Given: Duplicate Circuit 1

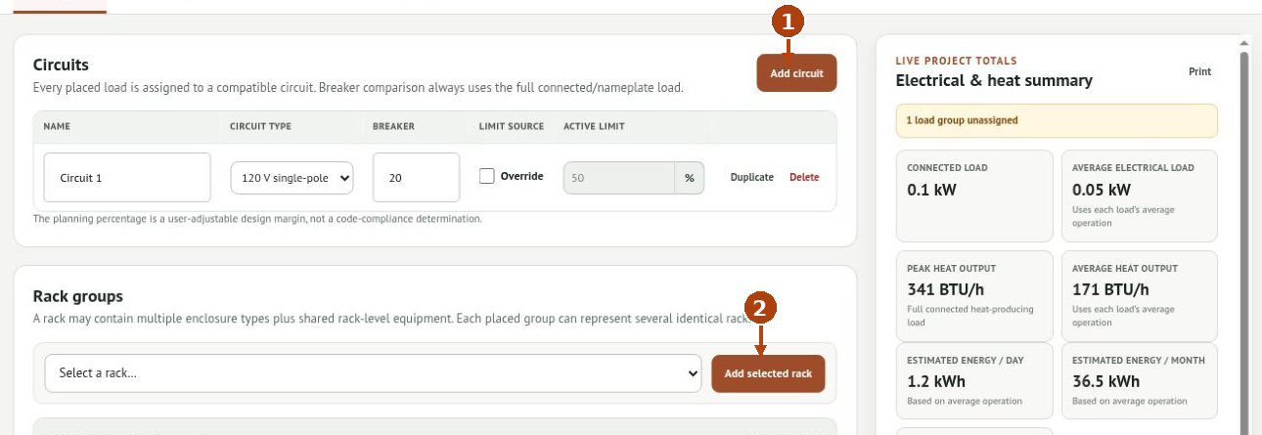Looking at the screenshot, I should click(x=752, y=178).
